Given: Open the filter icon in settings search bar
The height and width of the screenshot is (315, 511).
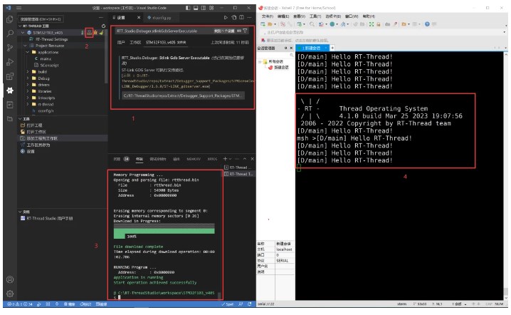Looking at the screenshot, I should (x=245, y=31).
